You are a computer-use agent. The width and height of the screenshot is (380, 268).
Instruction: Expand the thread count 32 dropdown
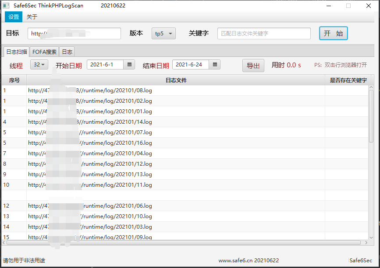coord(39,65)
